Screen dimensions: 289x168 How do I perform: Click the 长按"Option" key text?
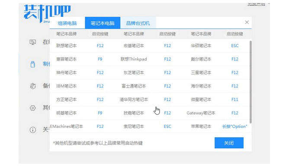[x=234, y=127]
